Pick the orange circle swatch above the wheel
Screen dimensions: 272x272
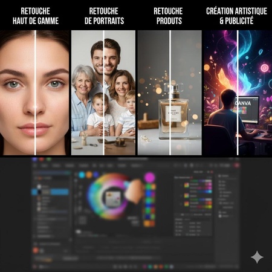(89, 175)
